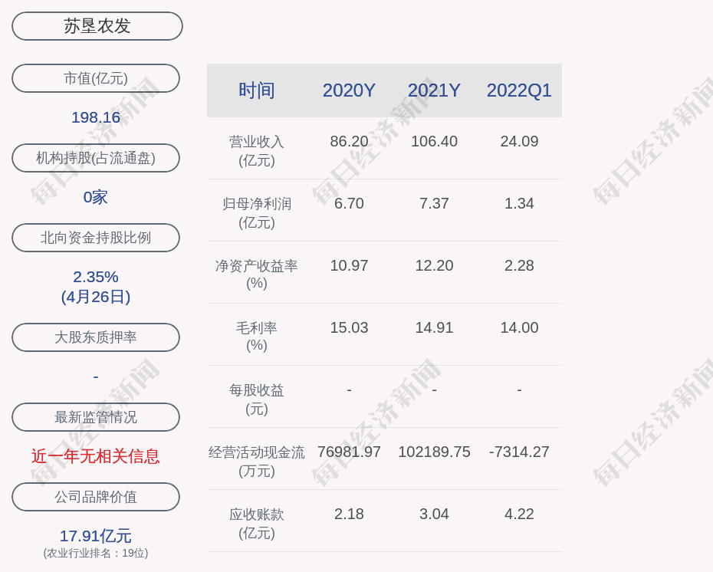Screen dimensions: 713x572
Task: Click revenue value 86.20
Action: 349,141
